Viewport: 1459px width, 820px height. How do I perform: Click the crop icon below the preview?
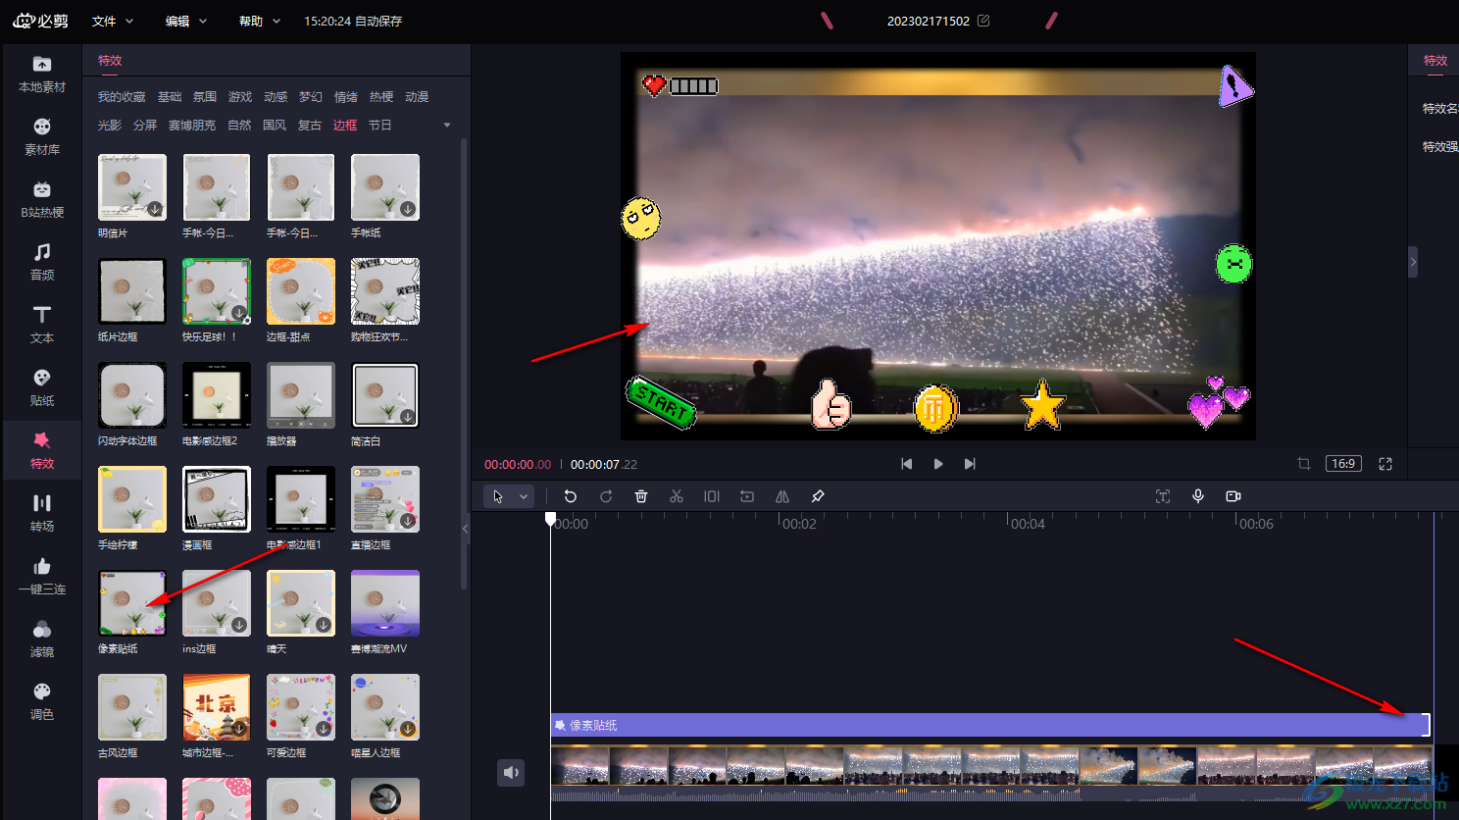click(x=1304, y=464)
